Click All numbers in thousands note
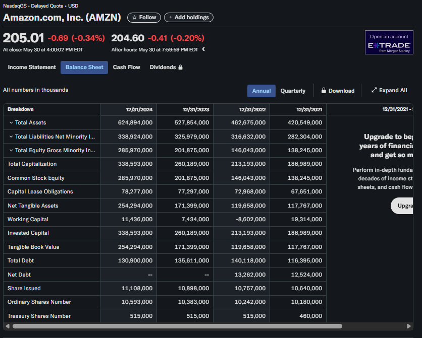Screen dimensions: 422x338 coord(35,90)
